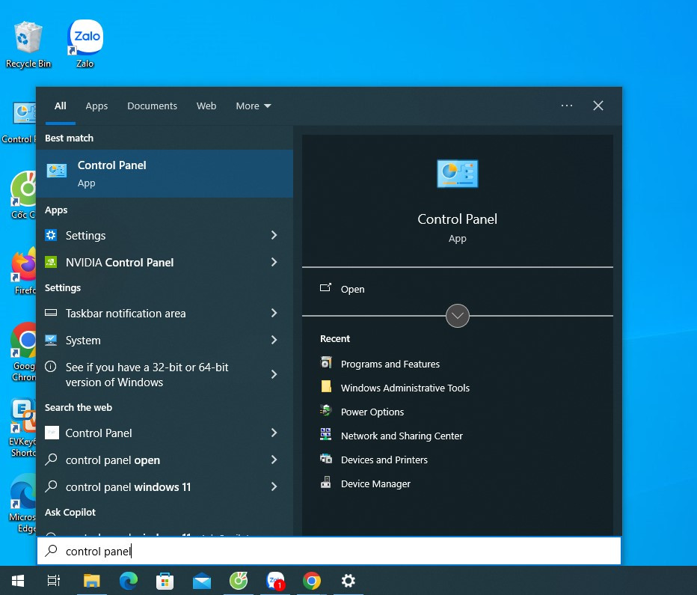Image resolution: width=697 pixels, height=595 pixels.
Task: Close the search panel with X
Action: coord(598,106)
